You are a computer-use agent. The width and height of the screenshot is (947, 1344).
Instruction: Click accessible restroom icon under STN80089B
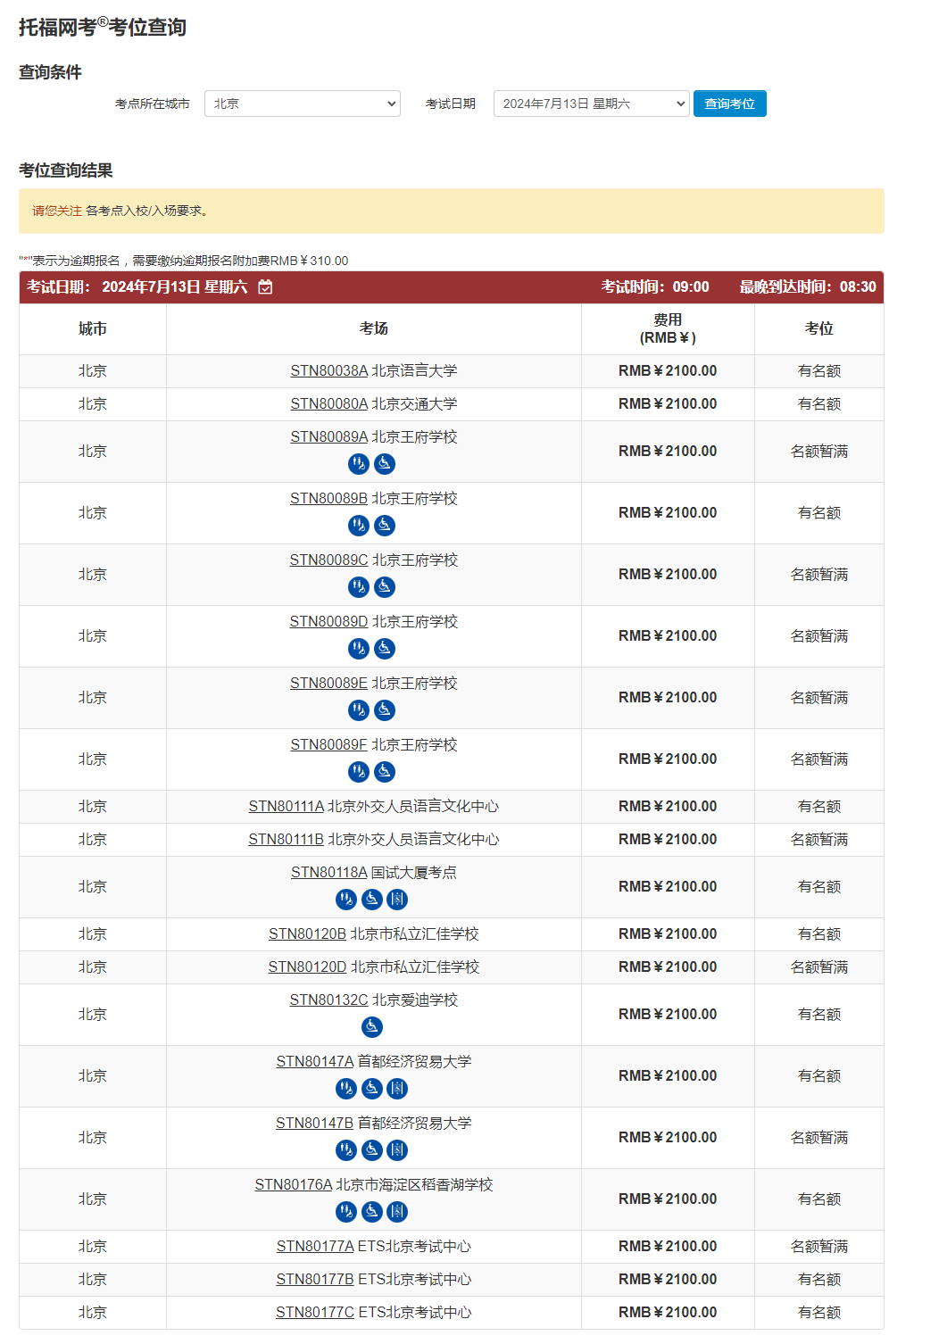click(359, 526)
